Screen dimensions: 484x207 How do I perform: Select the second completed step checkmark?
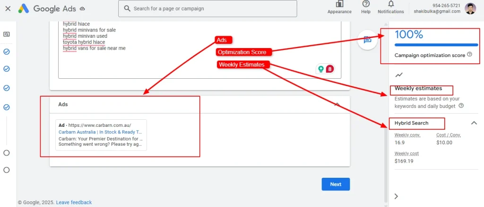(x=7, y=69)
